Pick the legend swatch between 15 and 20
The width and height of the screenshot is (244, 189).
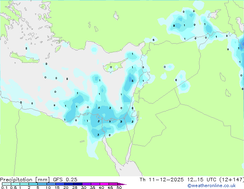click(x=60, y=184)
